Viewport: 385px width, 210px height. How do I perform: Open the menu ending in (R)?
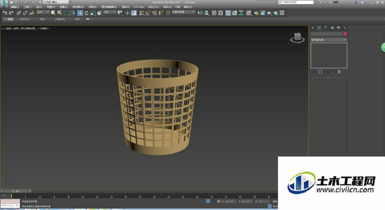coord(126,7)
